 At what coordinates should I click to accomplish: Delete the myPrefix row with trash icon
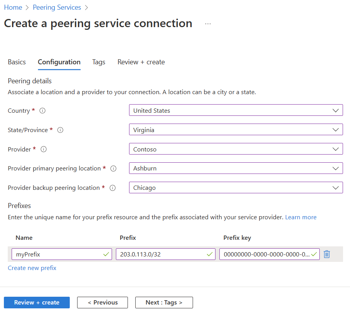click(327, 254)
